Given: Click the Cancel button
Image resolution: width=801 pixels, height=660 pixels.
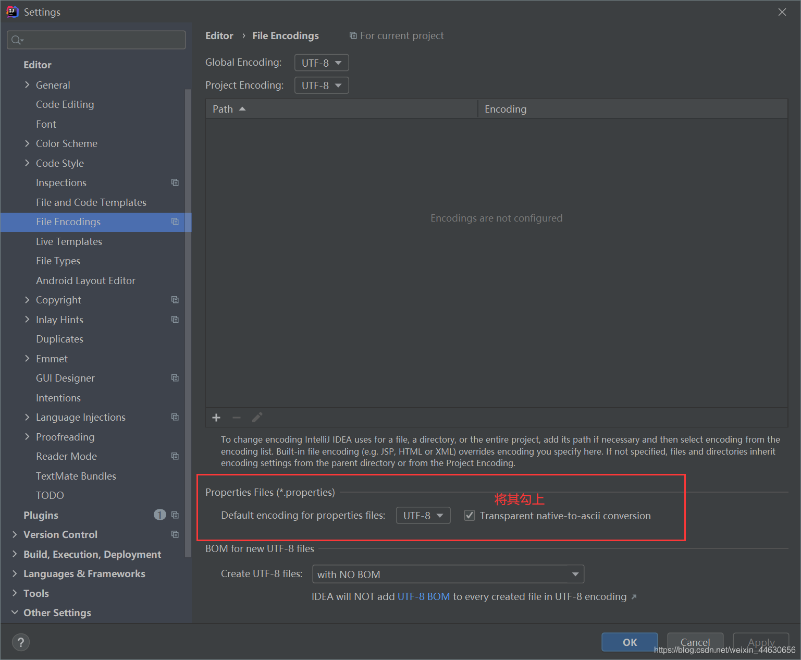Looking at the screenshot, I should click(x=695, y=642).
